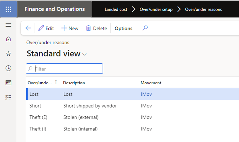Open Modules list icon in sidebar

tap(9, 97)
